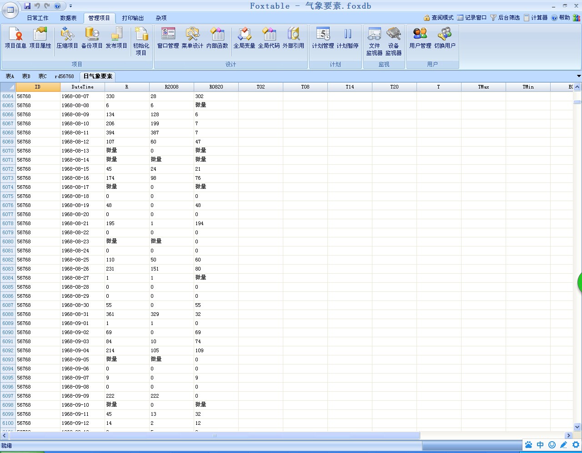582x453 pixels.
Task: Click the vertical scrollbar down arrow
Action: [x=577, y=427]
